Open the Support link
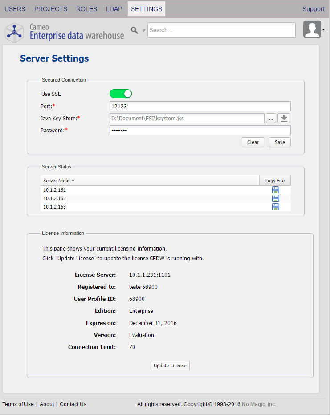Screen dimensions: 330x415 [313, 9]
